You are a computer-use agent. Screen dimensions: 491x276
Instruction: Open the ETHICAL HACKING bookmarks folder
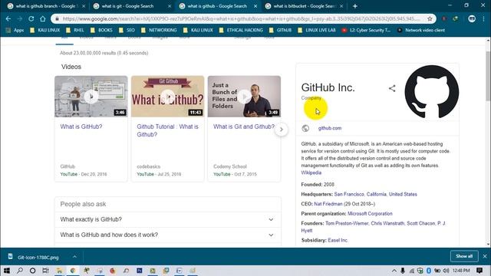tap(241, 30)
